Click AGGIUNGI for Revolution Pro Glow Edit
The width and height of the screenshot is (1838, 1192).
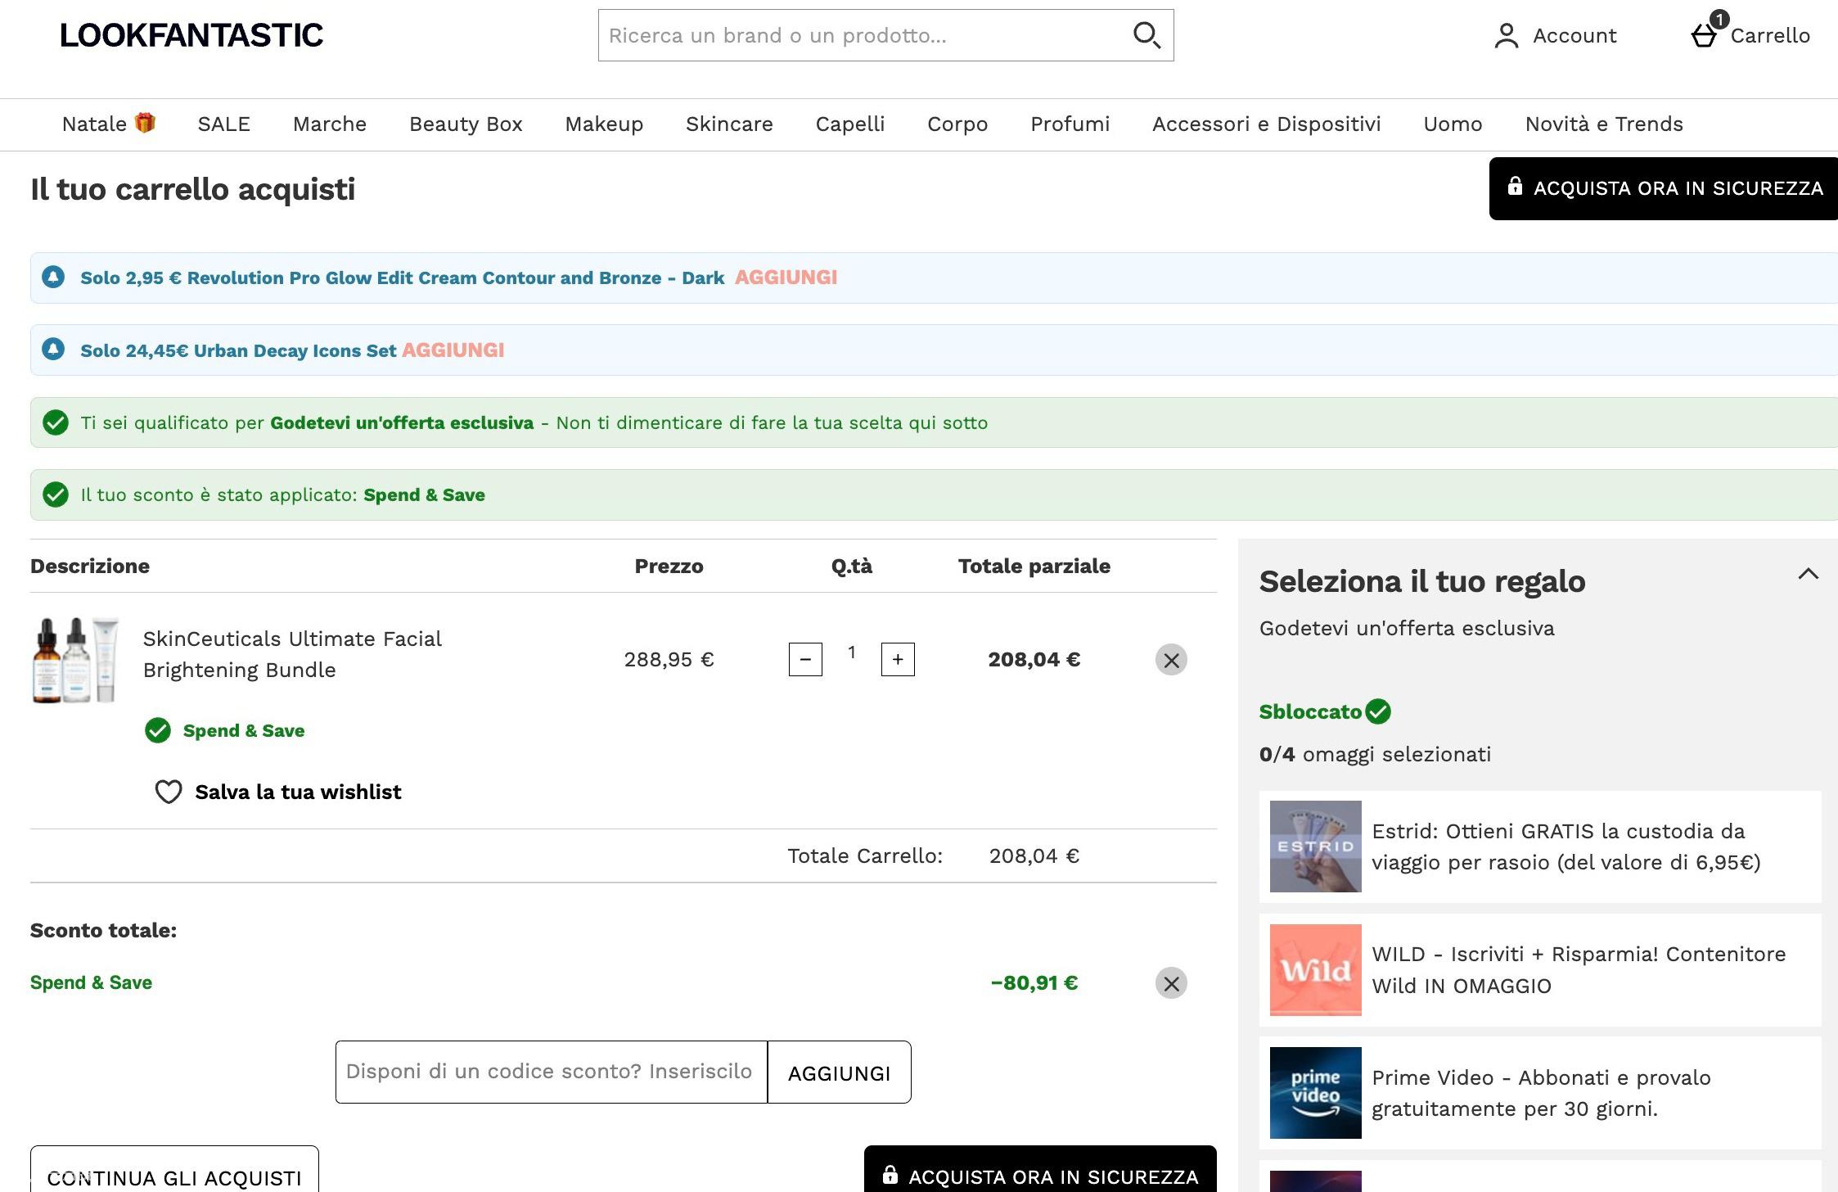click(786, 278)
